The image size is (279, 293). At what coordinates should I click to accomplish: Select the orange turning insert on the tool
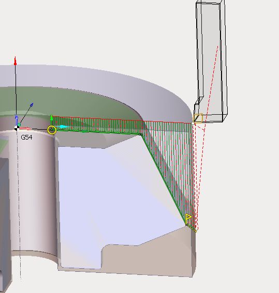[198, 118]
